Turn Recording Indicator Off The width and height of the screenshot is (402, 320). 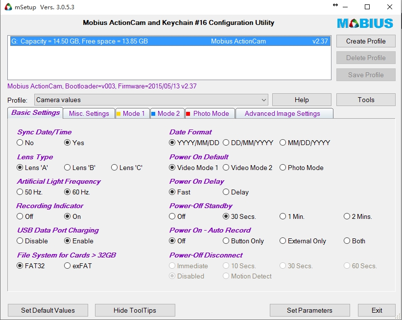pos(25,216)
